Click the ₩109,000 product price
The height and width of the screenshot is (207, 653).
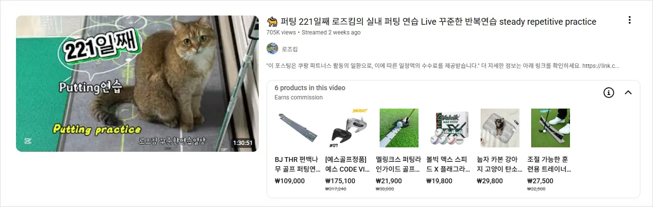tap(290, 181)
